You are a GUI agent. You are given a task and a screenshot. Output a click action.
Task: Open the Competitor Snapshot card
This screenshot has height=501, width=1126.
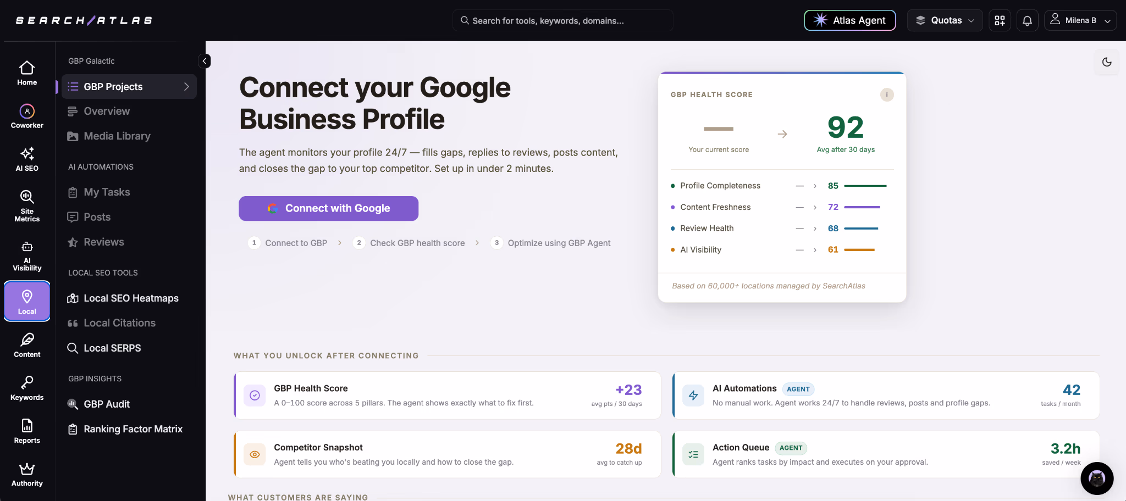click(447, 454)
